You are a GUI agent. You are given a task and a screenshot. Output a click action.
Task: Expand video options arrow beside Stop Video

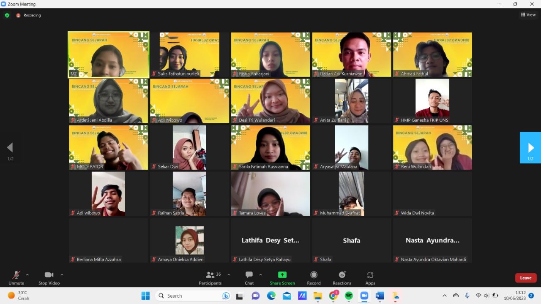point(62,274)
